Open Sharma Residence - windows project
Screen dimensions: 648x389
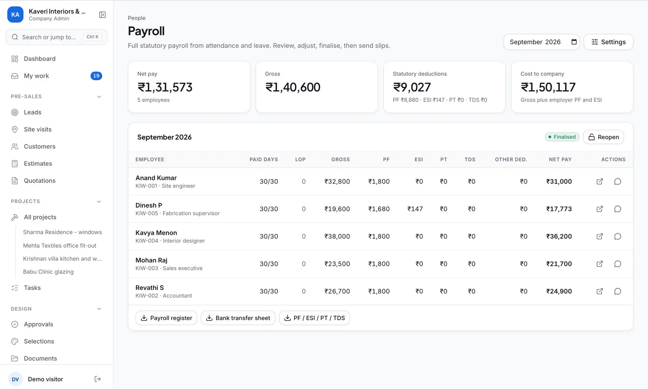[x=62, y=232]
